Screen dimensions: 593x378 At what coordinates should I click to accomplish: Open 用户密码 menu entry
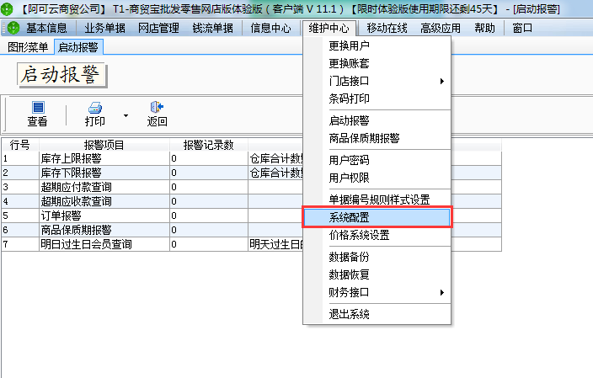[x=377, y=160]
